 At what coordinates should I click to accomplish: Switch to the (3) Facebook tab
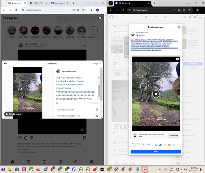[x=132, y=3]
